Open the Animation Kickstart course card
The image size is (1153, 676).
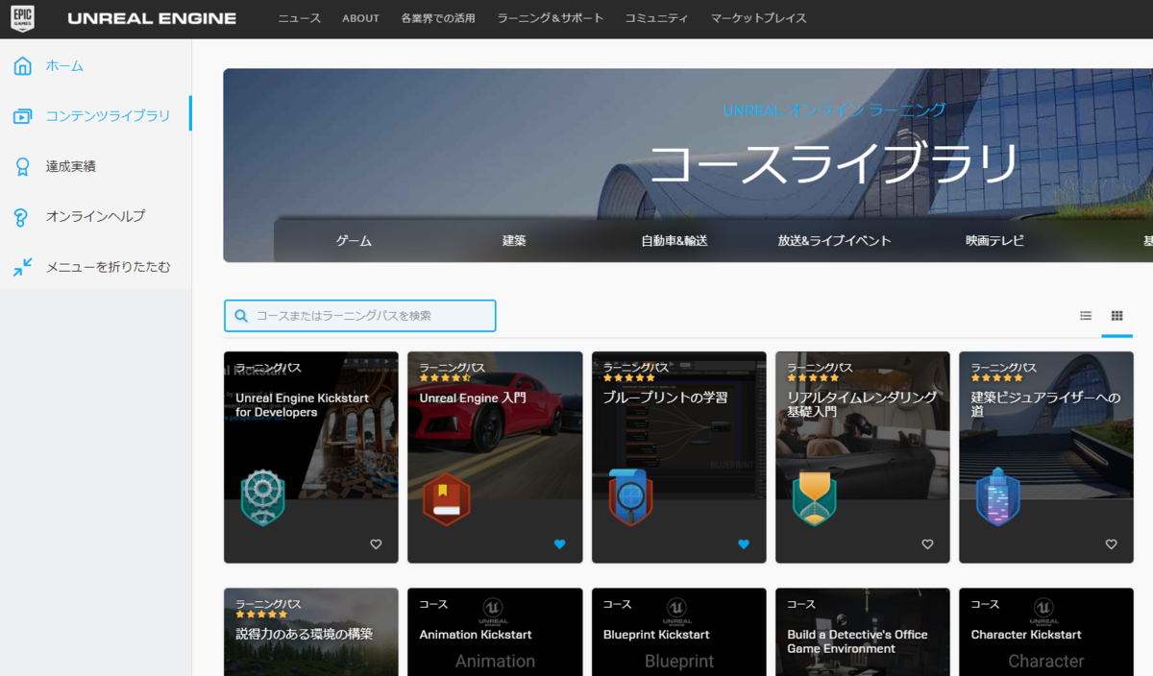[495, 632]
